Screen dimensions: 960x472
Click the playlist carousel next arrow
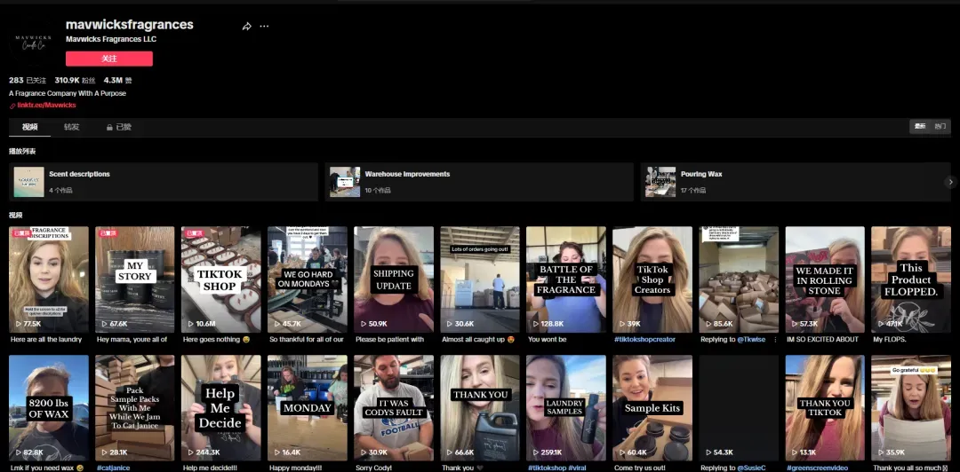[x=950, y=182]
